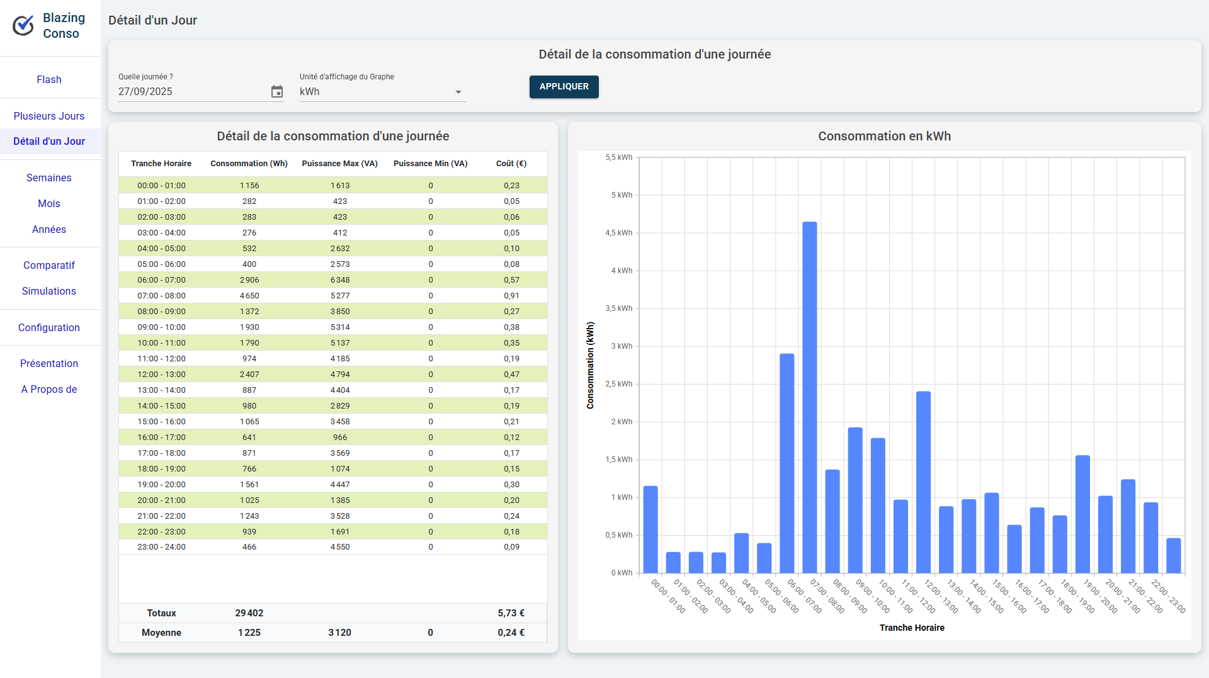Open the Flash menu item
Viewport: 1209px width, 678px height.
tap(49, 80)
